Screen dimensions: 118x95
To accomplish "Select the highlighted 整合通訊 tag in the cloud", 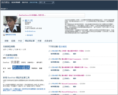I will click(21, 68).
